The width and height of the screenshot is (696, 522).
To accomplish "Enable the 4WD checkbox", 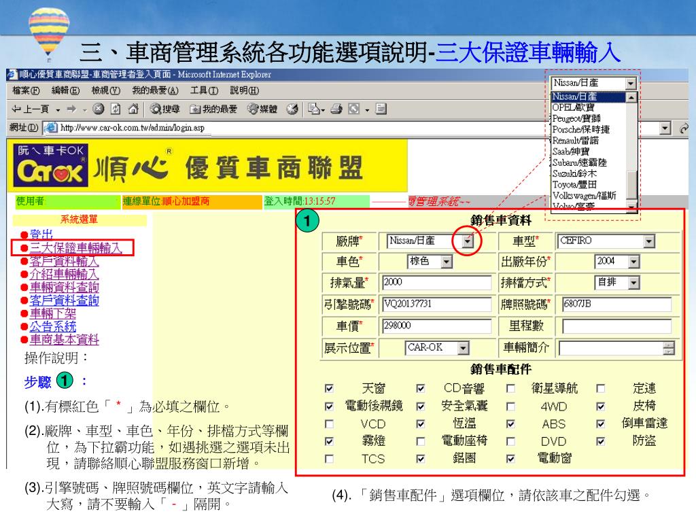I will click(x=511, y=406).
